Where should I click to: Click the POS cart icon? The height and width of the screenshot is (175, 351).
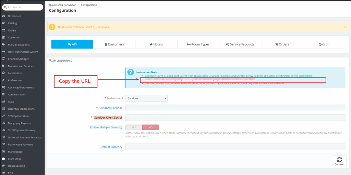tap(3, 173)
